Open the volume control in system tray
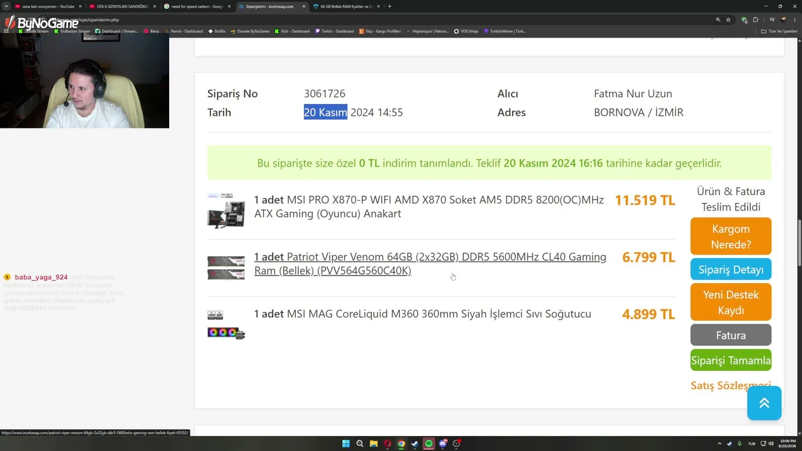The image size is (802, 451). pos(771,443)
